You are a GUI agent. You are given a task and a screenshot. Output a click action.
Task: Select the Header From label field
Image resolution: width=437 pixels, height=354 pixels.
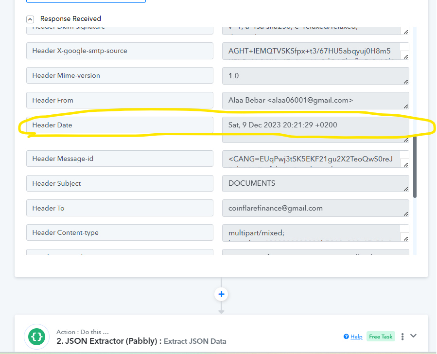(120, 100)
